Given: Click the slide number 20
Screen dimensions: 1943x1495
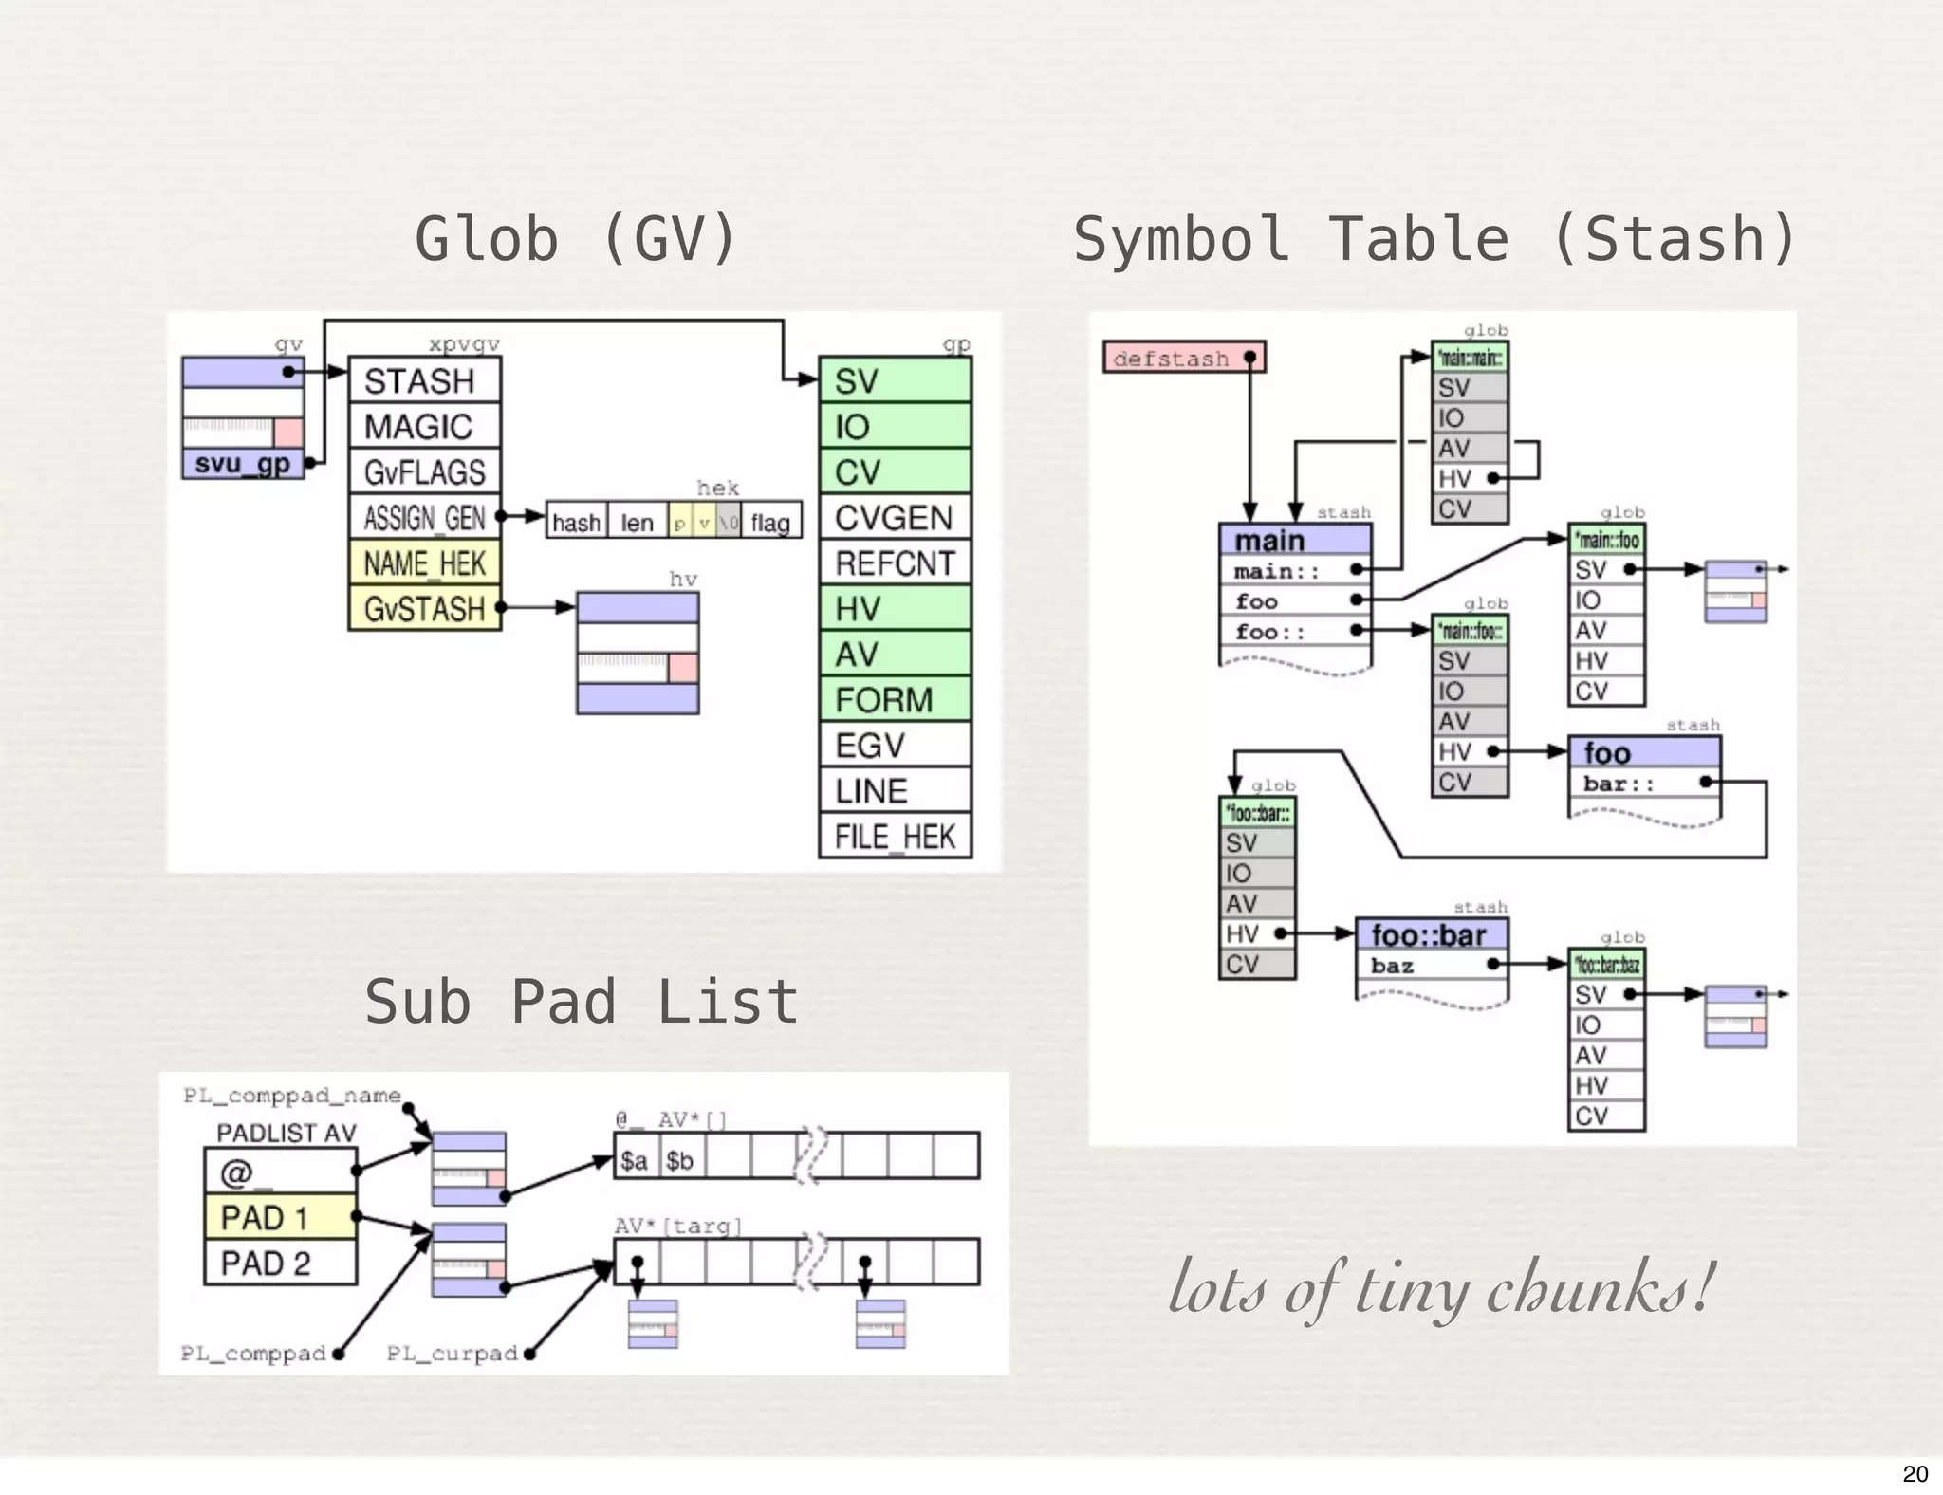Looking at the screenshot, I should tap(1915, 1473).
